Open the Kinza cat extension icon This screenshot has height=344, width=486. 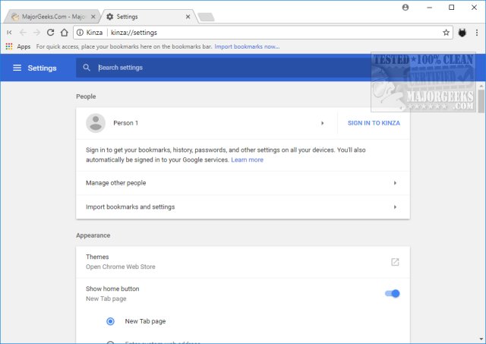pos(462,32)
